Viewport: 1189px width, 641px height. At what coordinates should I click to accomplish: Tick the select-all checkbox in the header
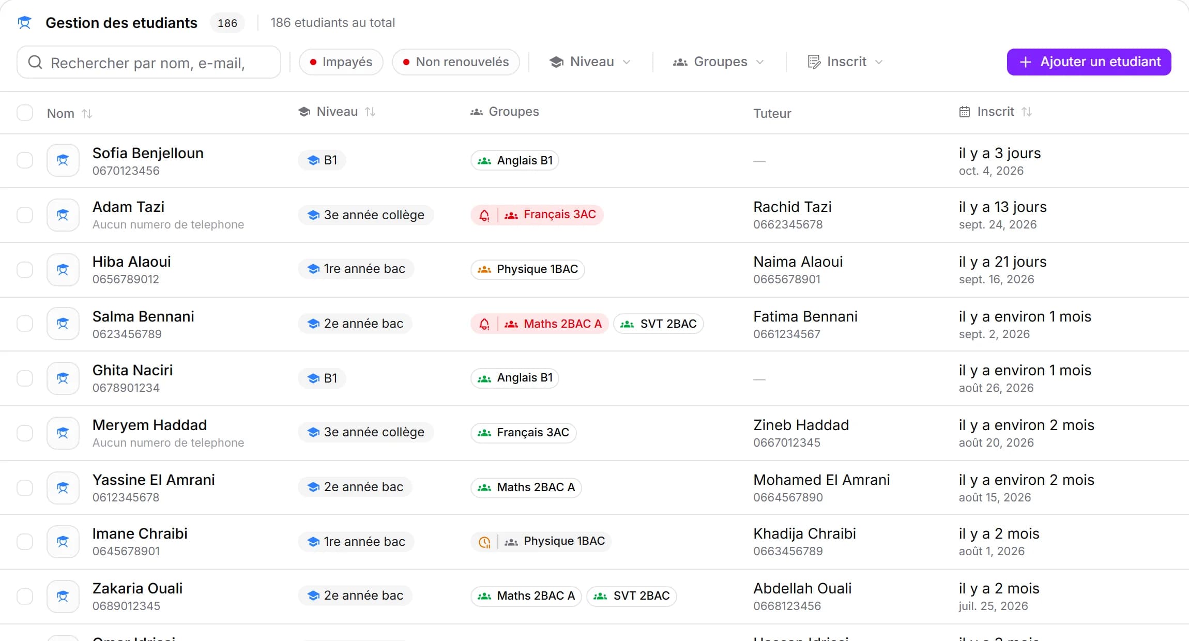pyautogui.click(x=25, y=113)
